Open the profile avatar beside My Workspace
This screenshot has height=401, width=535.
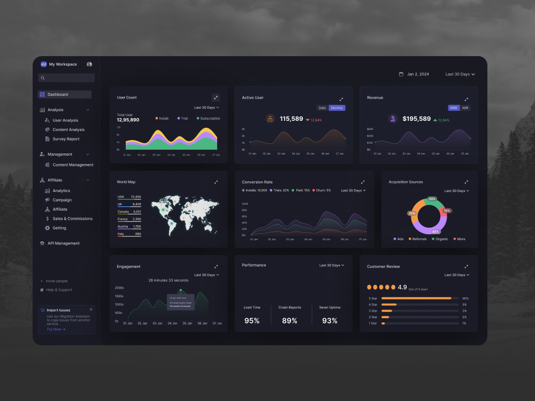[x=89, y=64]
